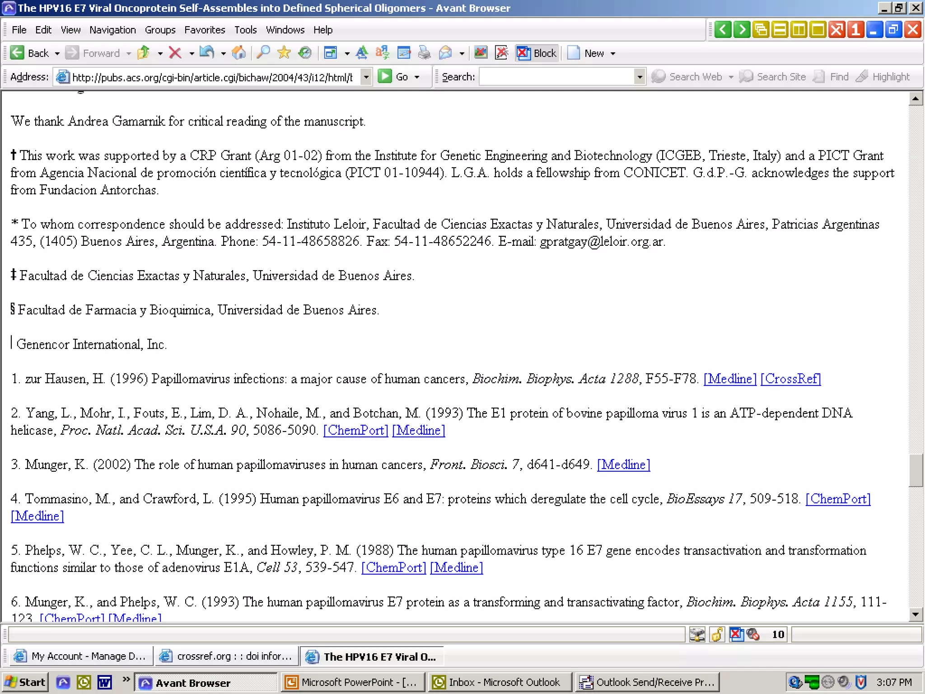Expand the New button dropdown arrow
Screen dimensions: 925x694
[x=613, y=54]
